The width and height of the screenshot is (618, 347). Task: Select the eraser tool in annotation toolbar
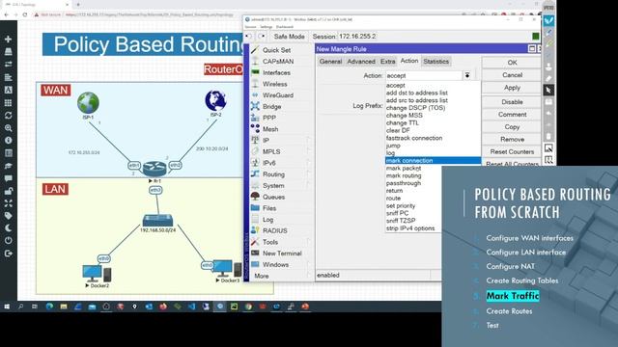tap(548, 78)
